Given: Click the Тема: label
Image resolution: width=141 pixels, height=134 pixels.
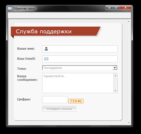Looking at the screenshot, I should click(22, 69).
